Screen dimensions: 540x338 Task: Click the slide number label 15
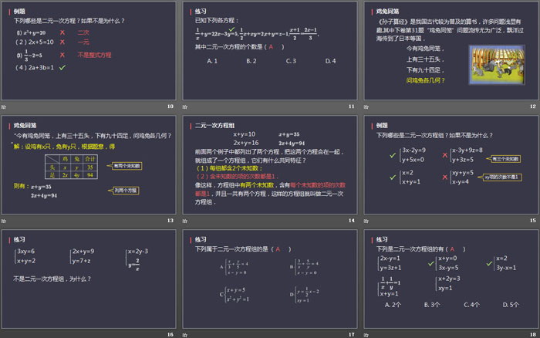coord(533,221)
